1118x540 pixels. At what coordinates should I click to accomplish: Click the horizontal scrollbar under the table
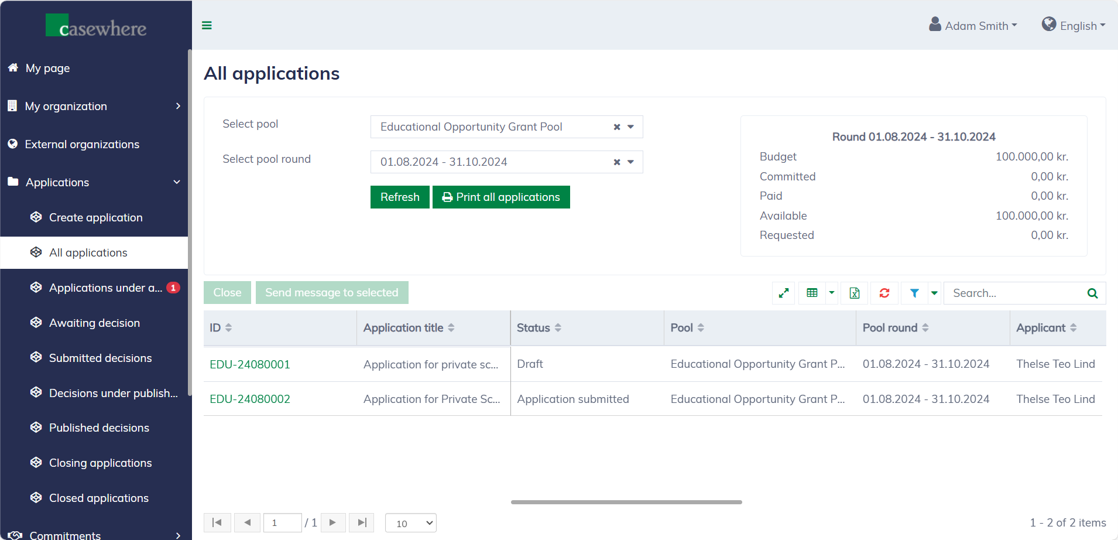(x=626, y=502)
